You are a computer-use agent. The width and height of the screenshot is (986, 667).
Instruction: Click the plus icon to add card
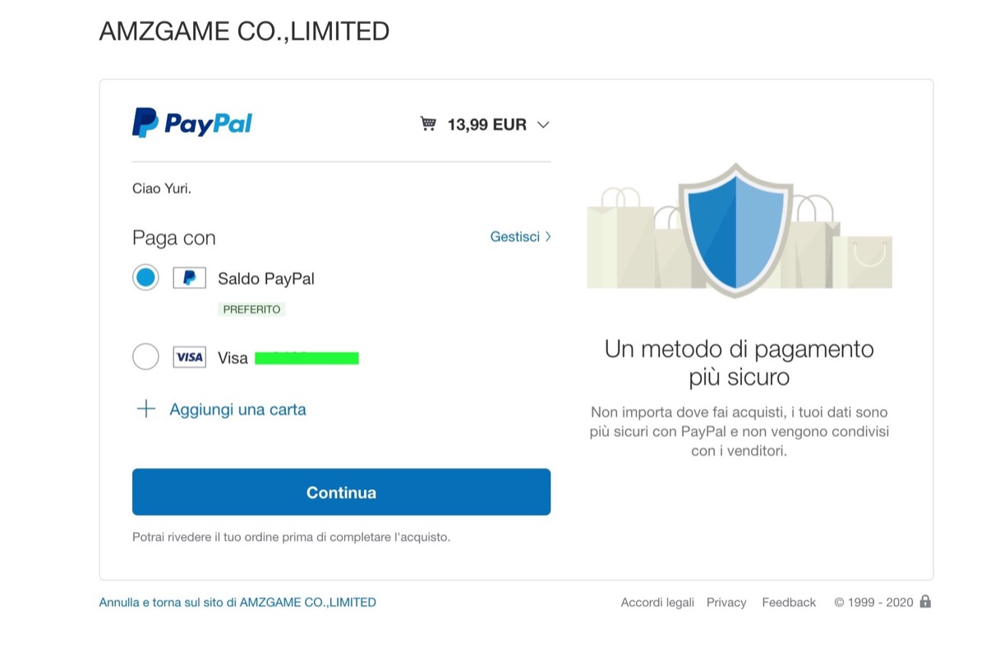[x=145, y=409]
